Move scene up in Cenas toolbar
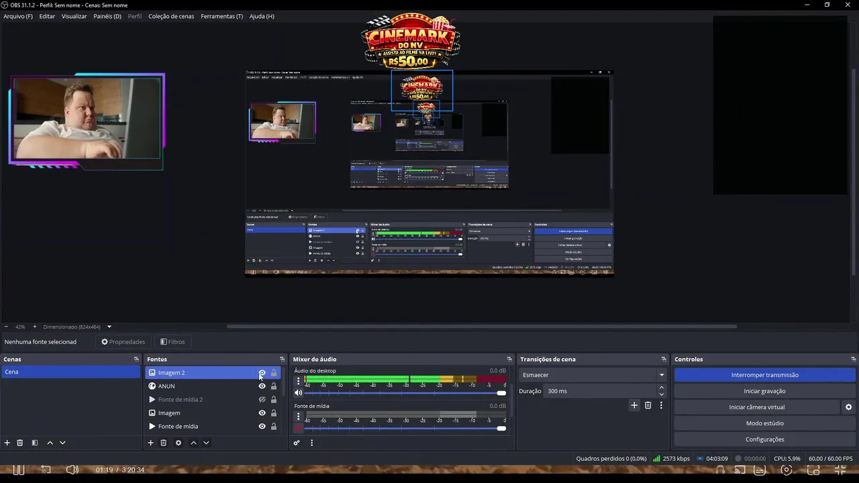 coord(50,443)
